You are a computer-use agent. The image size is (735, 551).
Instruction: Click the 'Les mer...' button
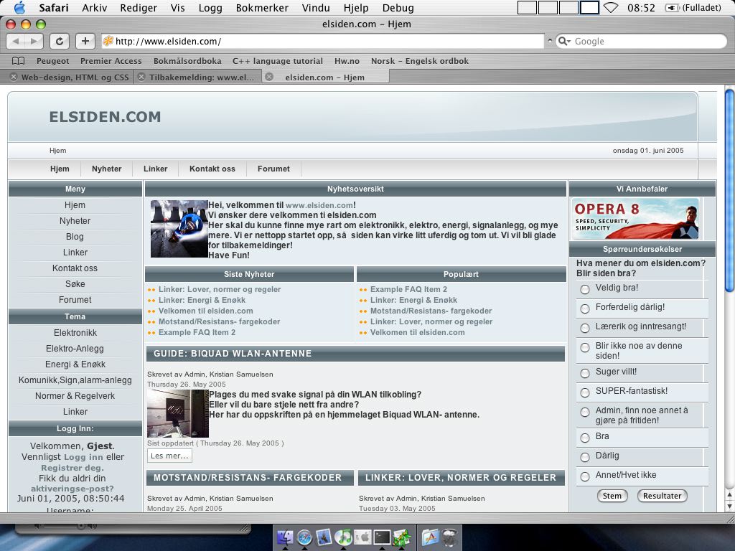[x=169, y=456]
